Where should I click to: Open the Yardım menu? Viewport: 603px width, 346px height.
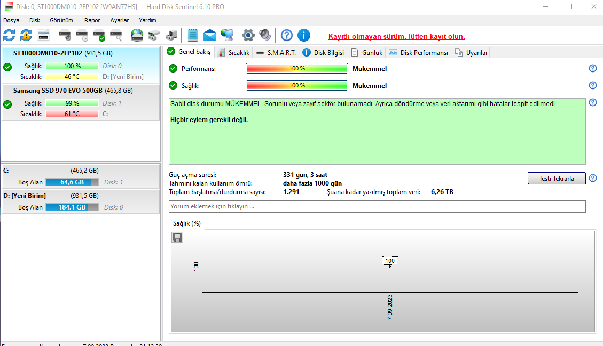coord(147,20)
